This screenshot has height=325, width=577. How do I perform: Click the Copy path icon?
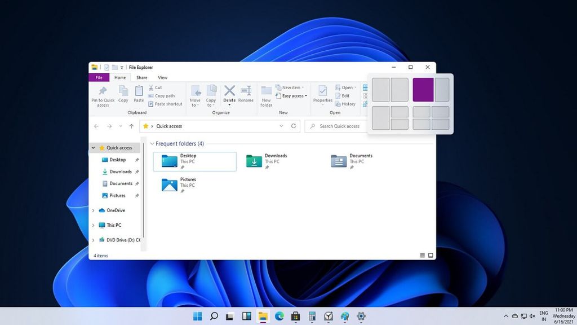pos(151,96)
